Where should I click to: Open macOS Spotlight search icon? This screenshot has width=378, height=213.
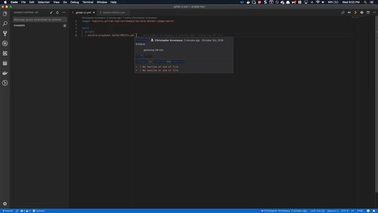pos(366,2)
